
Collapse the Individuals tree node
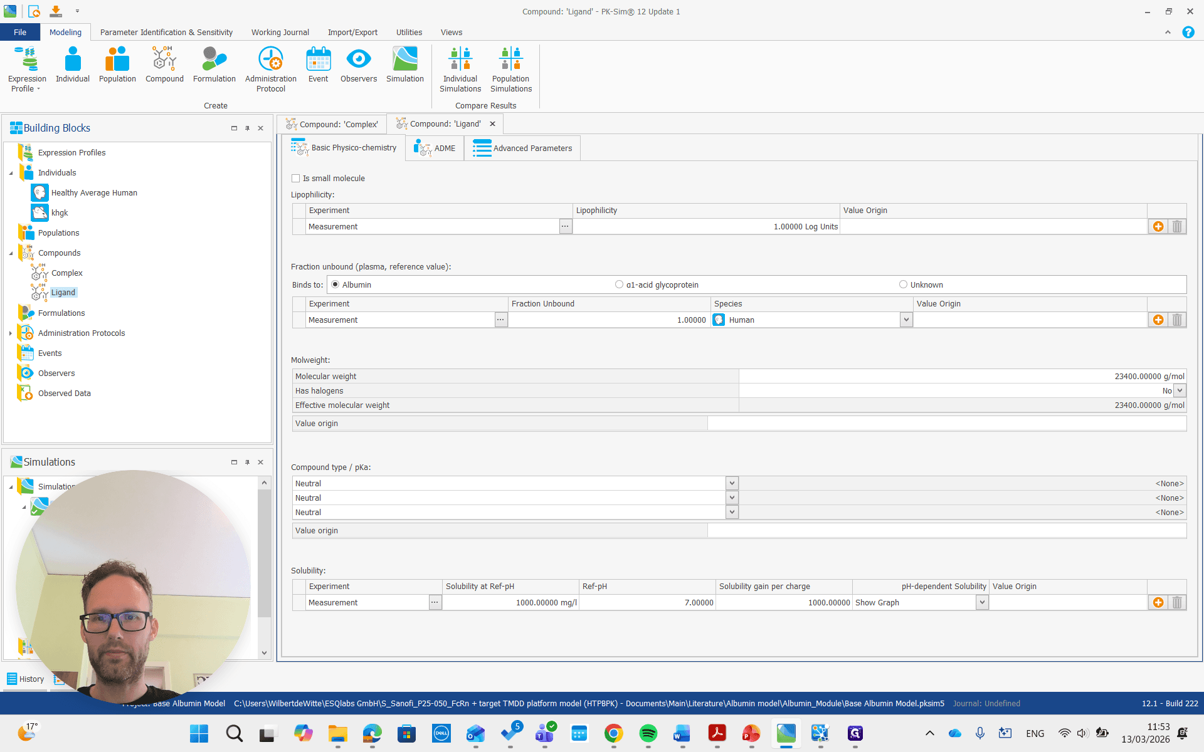11,173
